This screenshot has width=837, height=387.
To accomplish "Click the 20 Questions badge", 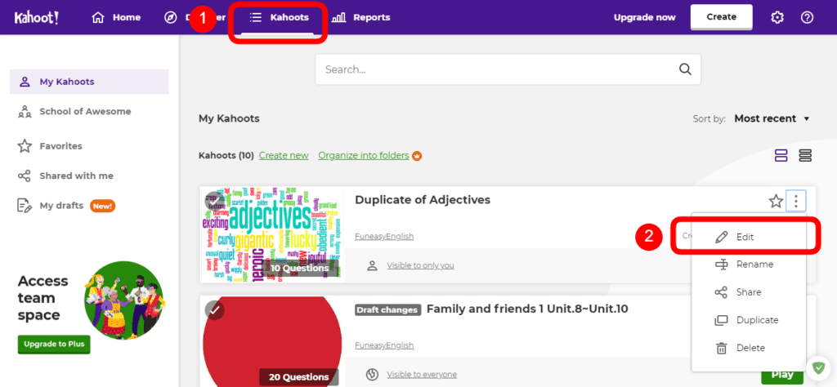I will click(298, 377).
